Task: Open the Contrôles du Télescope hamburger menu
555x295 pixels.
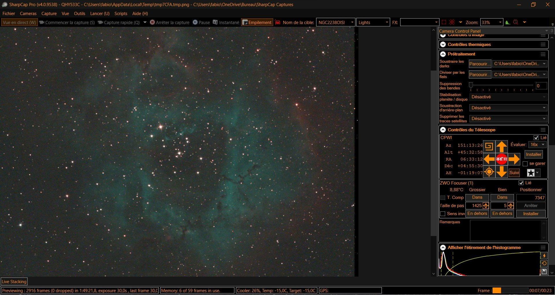Action: click(x=543, y=130)
